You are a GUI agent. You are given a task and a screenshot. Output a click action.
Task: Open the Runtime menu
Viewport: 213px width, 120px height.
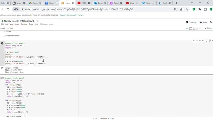click(x=24, y=24)
